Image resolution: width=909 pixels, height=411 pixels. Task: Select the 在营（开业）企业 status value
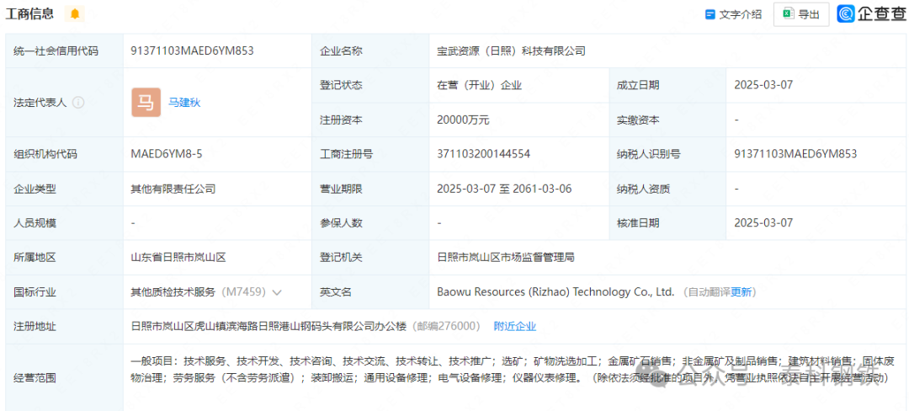click(480, 85)
